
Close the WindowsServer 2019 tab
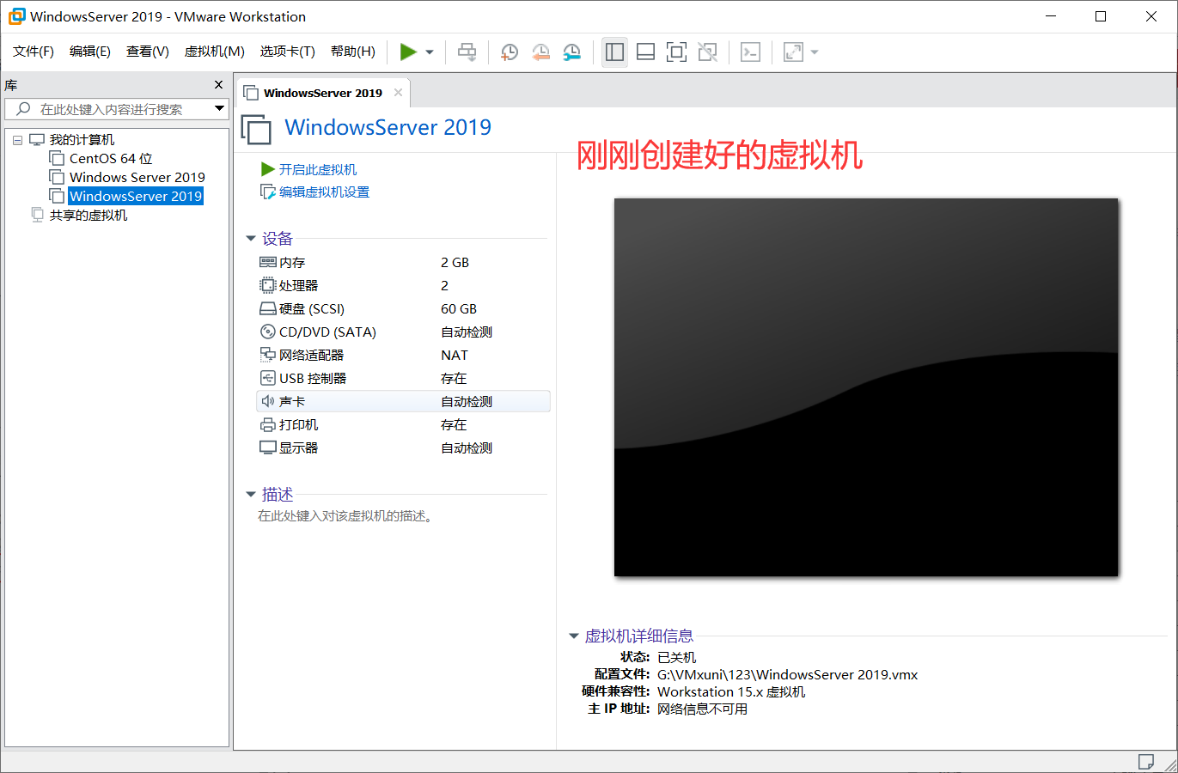coord(398,93)
